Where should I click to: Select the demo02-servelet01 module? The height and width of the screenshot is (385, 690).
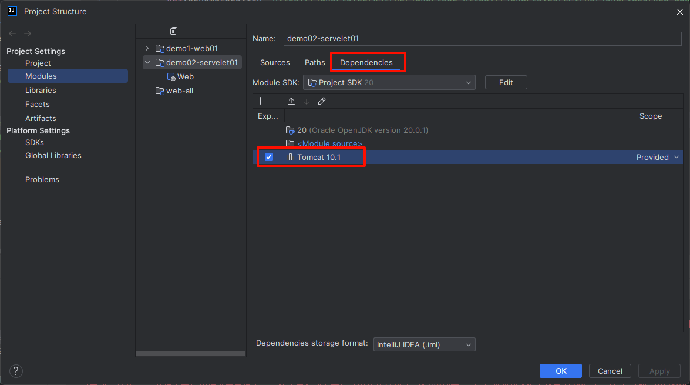tap(192, 62)
